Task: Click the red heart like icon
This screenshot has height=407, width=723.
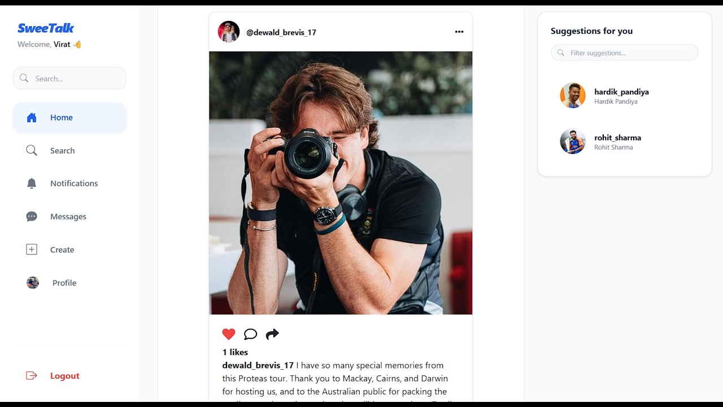Action: coord(229,334)
